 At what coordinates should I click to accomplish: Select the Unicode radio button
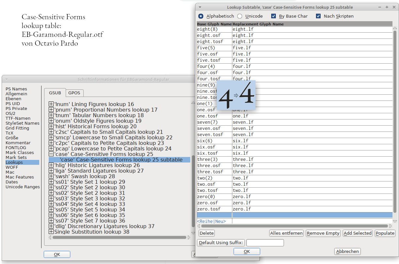coord(240,16)
